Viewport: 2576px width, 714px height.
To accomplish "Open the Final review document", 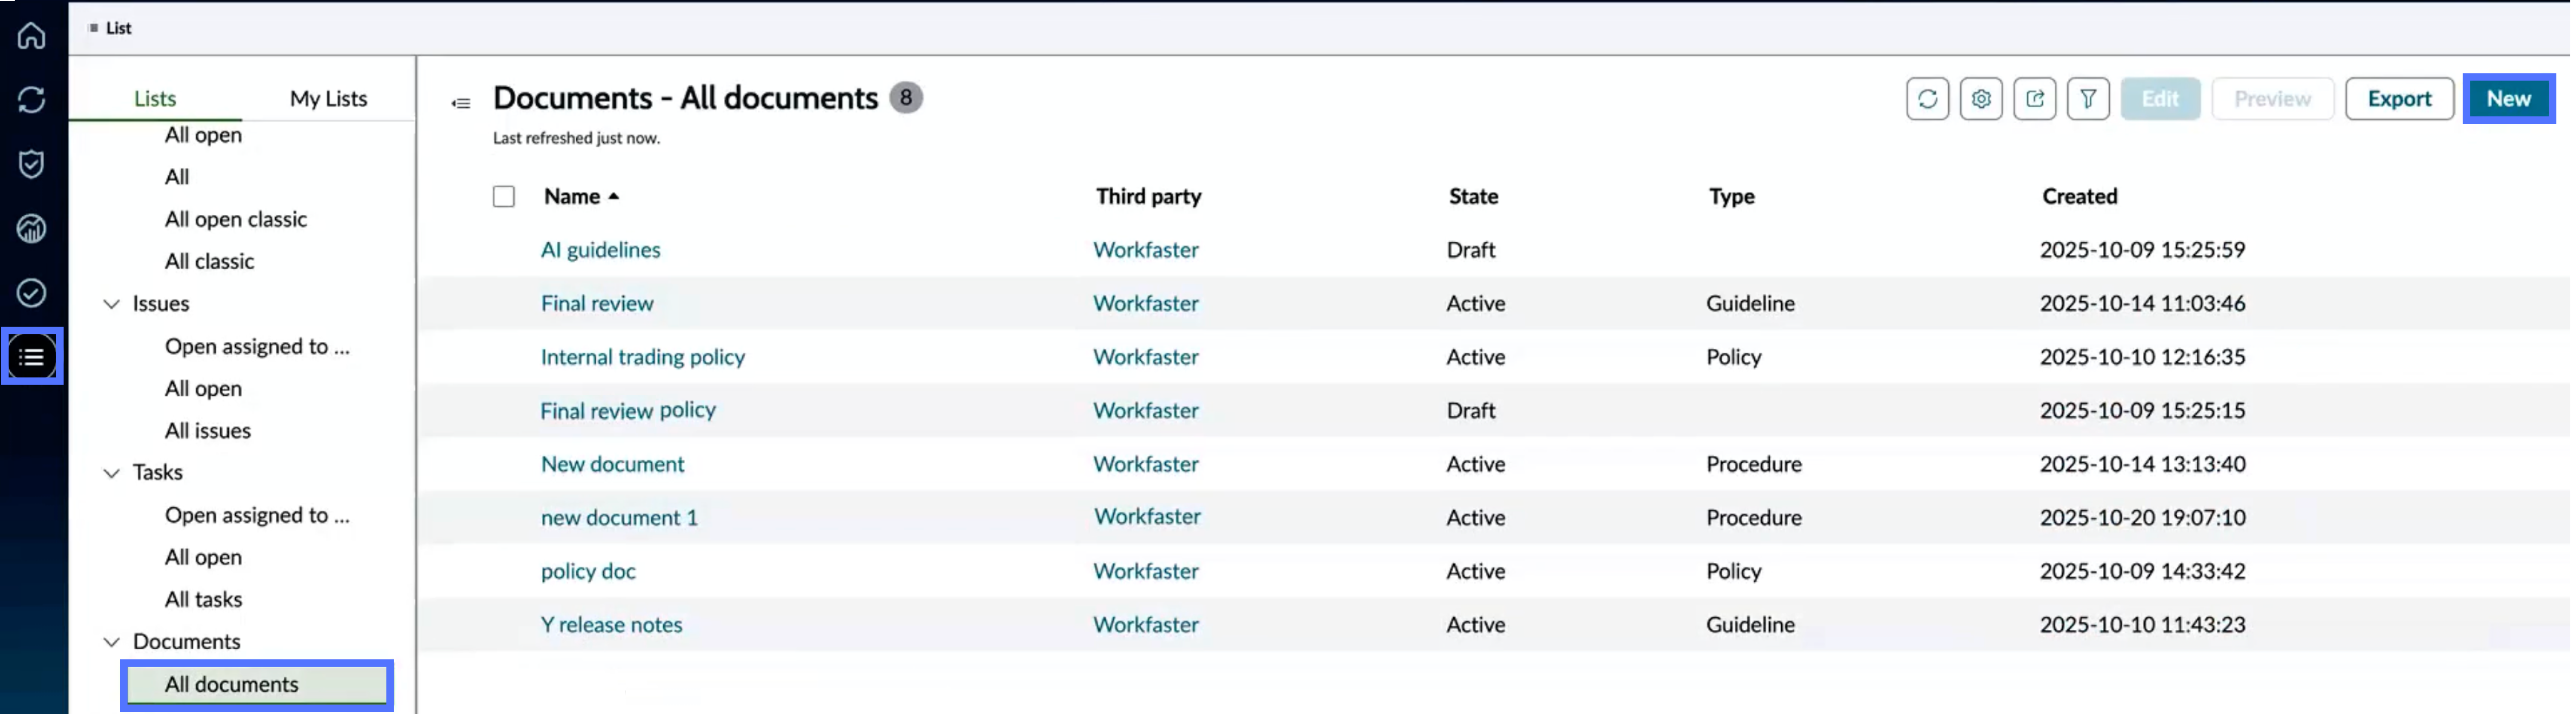I will tap(598, 304).
